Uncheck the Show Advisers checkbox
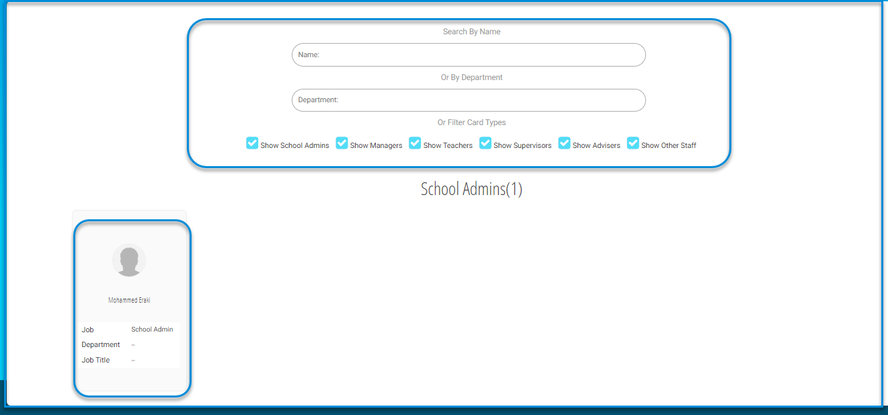This screenshot has width=888, height=415. 565,143
